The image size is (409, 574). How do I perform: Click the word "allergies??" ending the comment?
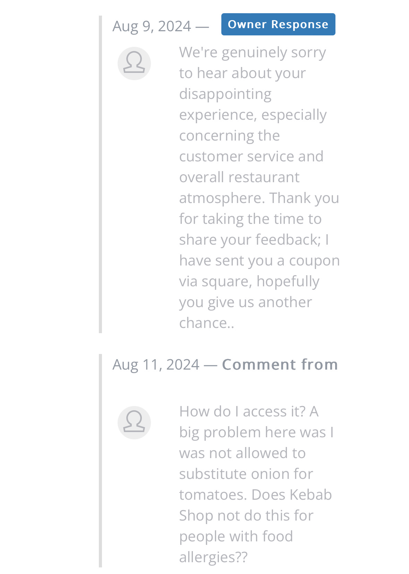coord(213,557)
